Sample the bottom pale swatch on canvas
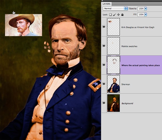The width and height of the screenshot is (162, 140). coord(49,51)
